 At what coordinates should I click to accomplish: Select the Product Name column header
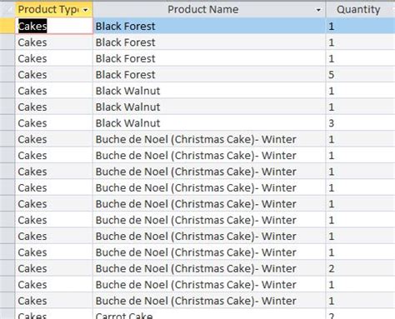point(209,9)
